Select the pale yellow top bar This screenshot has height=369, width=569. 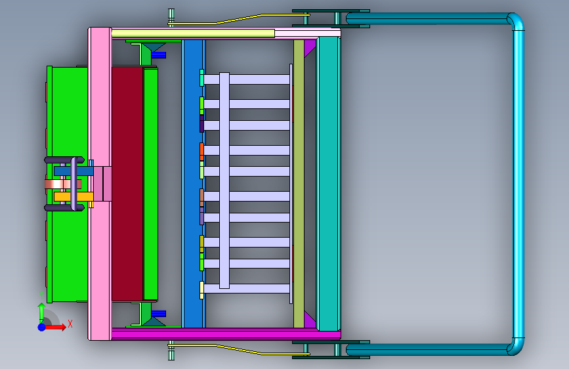(x=193, y=33)
